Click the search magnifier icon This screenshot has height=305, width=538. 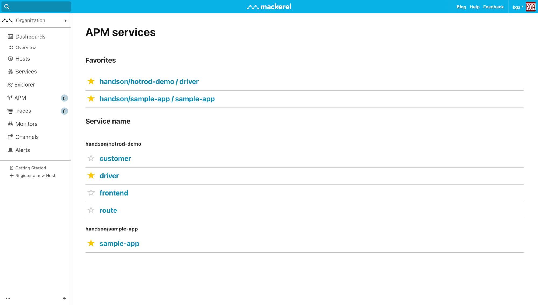pyautogui.click(x=7, y=7)
